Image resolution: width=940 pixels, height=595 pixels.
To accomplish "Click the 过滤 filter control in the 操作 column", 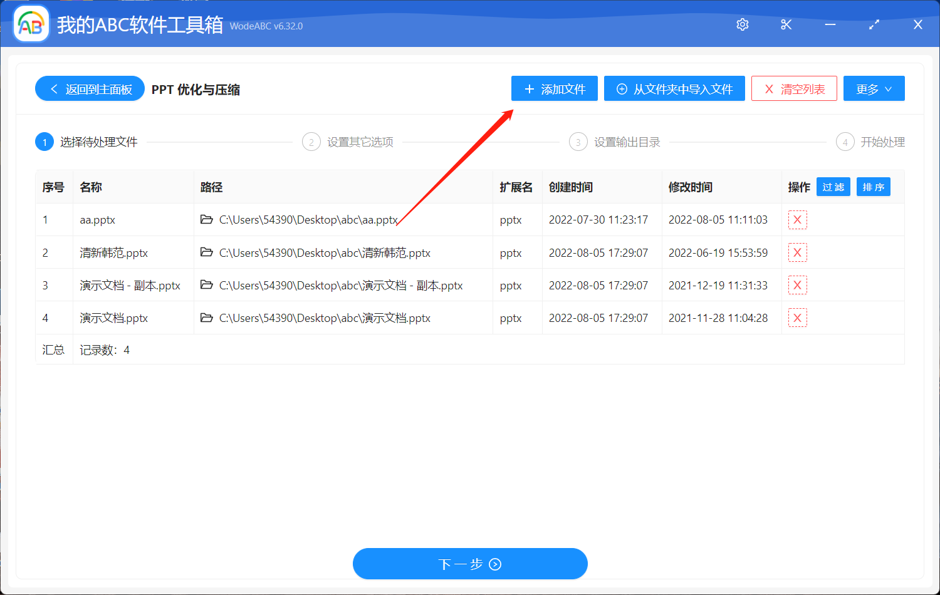I will 833,186.
